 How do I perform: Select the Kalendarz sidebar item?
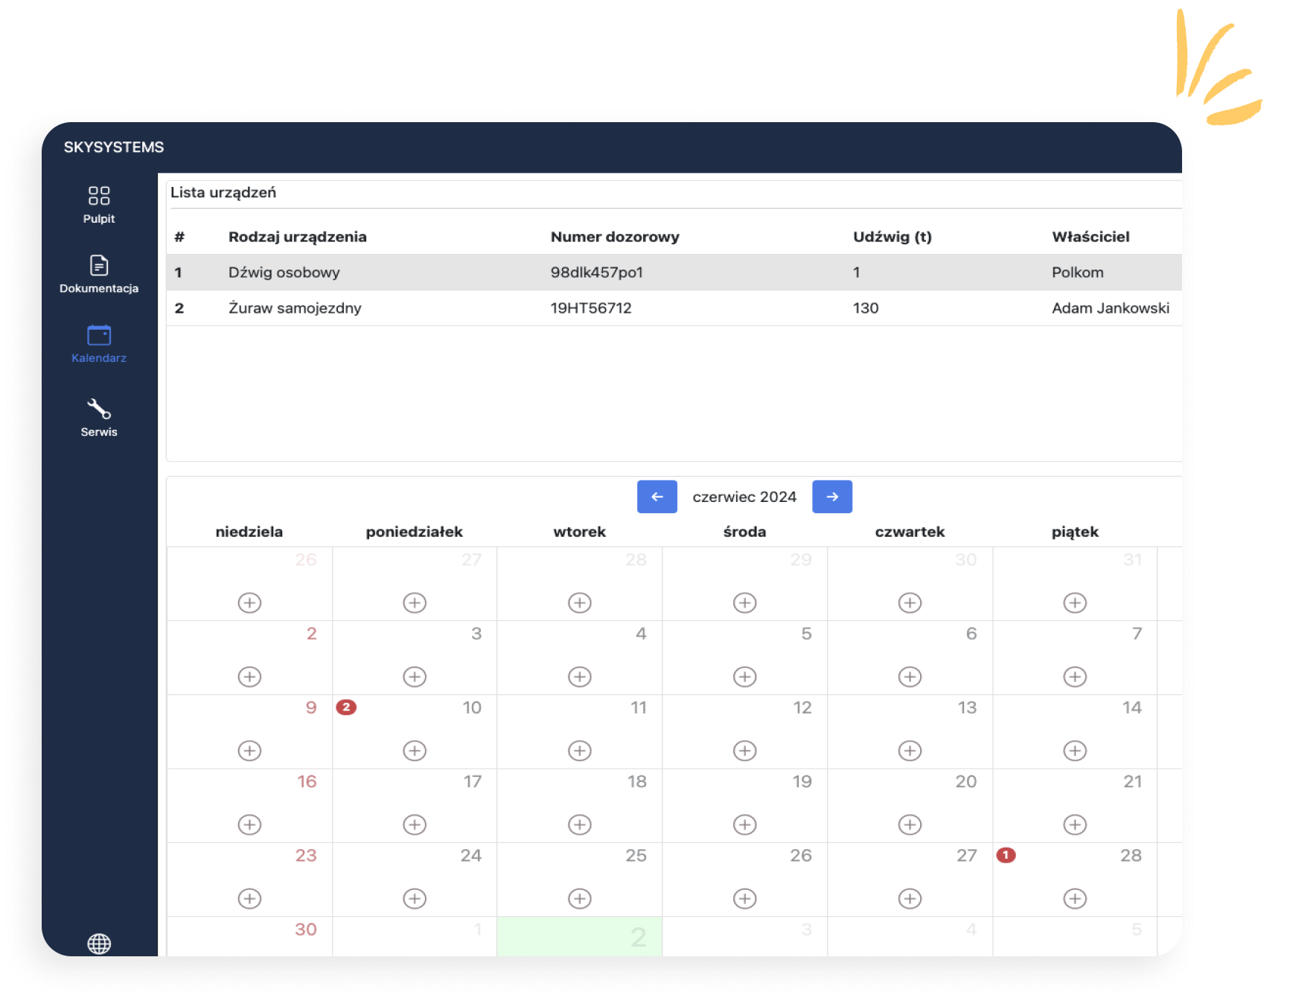pos(99,344)
